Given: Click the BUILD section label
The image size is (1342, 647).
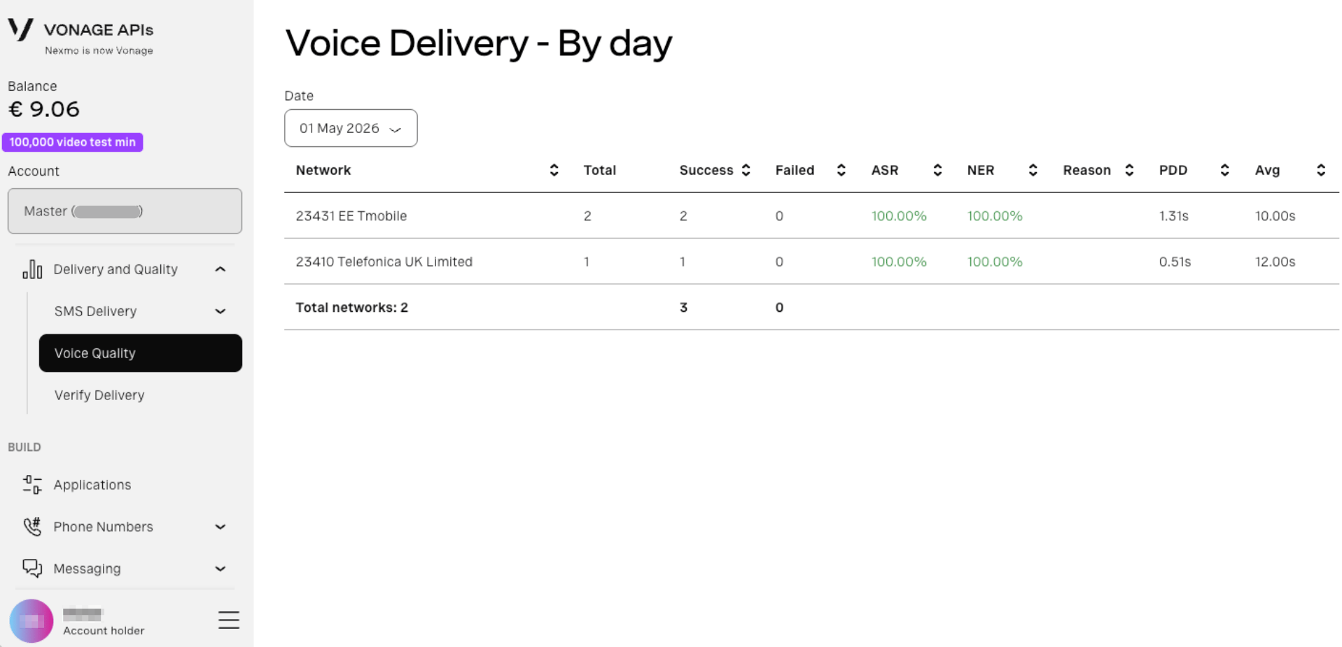Looking at the screenshot, I should coord(25,447).
